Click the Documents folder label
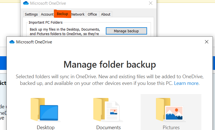This screenshot has height=130, width=215. 108,127
